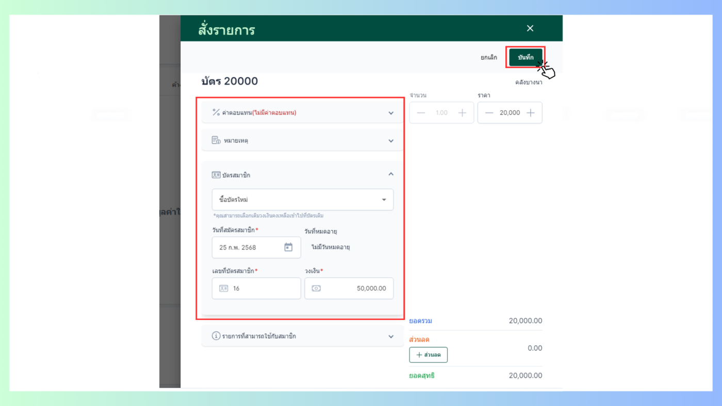Click the ไม่มีวันหมดอายุ text
722x406 pixels.
click(x=331, y=248)
